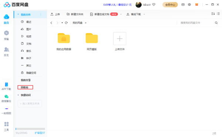Minimize the 百度网盘 window

[207, 5]
